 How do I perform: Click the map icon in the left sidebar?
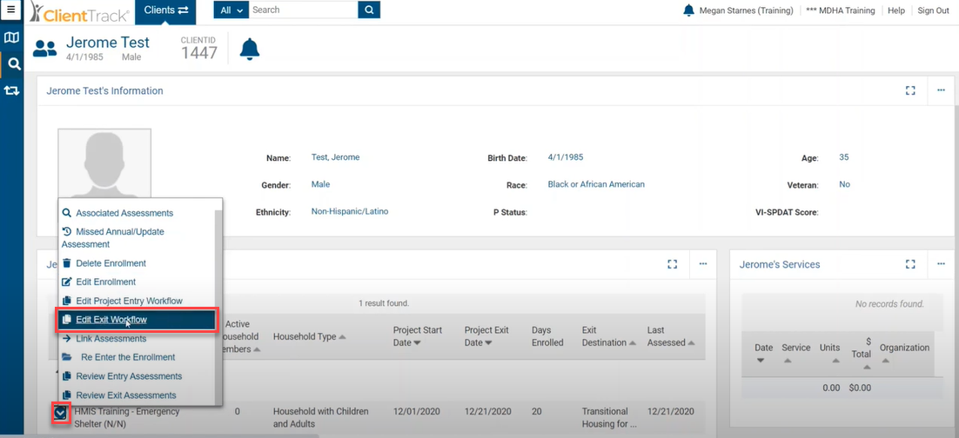coord(12,38)
